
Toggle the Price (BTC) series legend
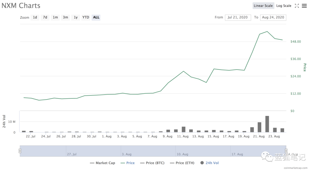152,163
